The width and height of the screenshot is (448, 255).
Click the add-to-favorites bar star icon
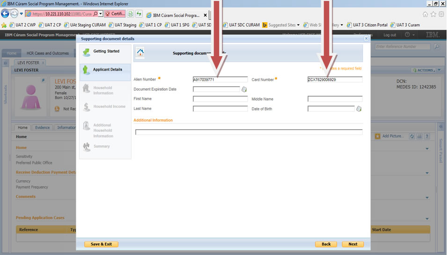point(4,25)
